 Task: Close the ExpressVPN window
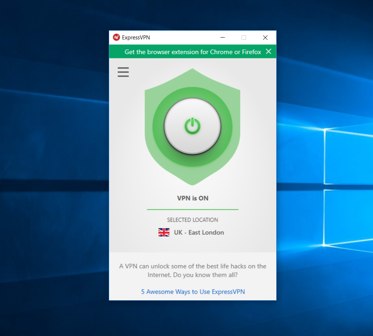265,38
